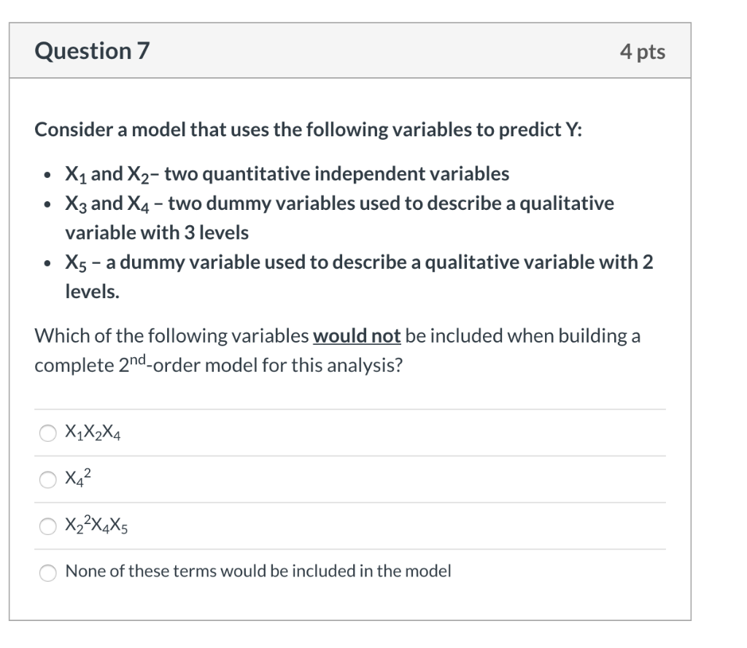The width and height of the screenshot is (747, 648).
Task: Select the X₁X₂X₄ answer option
Action: coord(47,432)
